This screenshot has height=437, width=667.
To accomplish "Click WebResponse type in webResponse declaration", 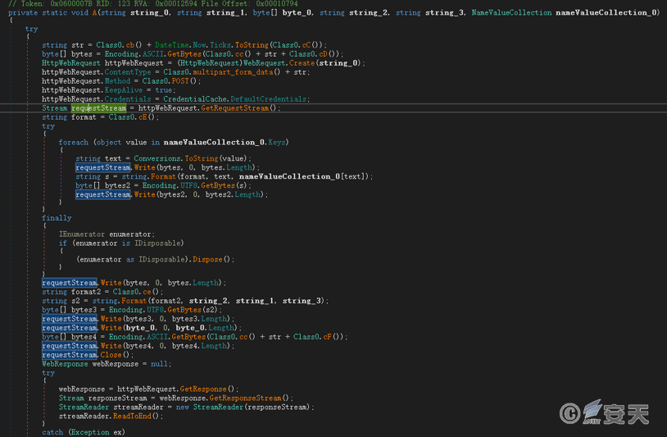I will pyautogui.click(x=65, y=364).
